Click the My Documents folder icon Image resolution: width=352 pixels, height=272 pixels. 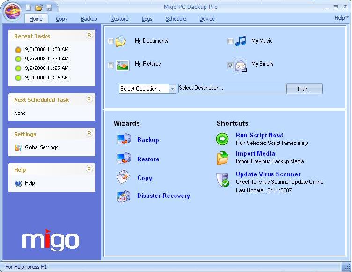point(121,41)
